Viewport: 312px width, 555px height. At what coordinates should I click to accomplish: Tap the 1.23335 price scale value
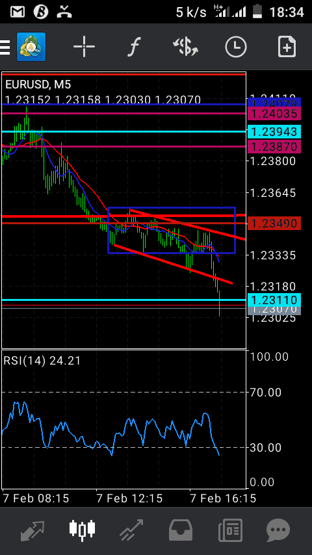273,255
